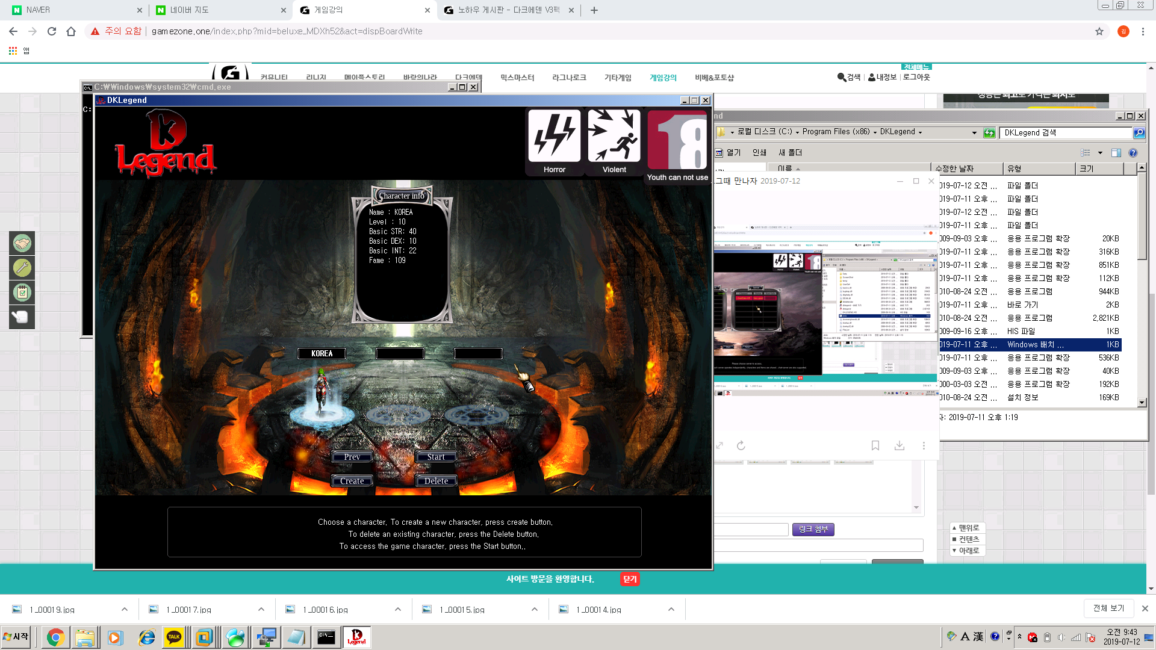The image size is (1156, 650).
Task: Switch to the 노하우 게시판 browser tab
Action: (508, 10)
